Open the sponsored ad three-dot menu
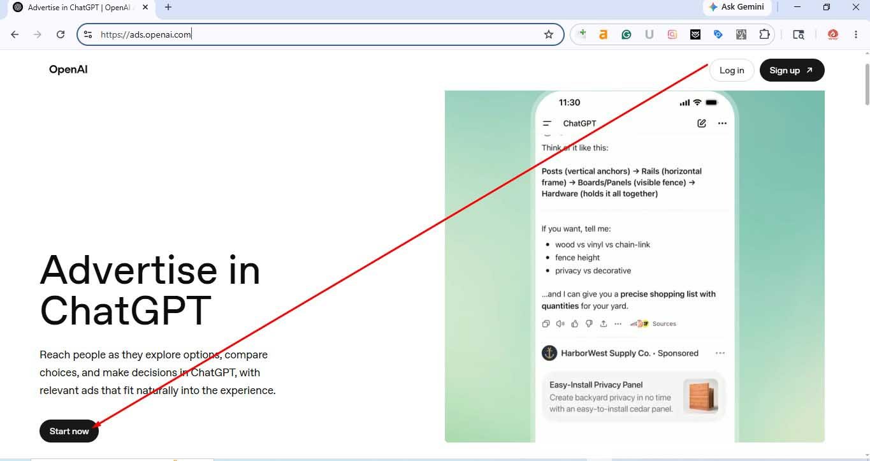The width and height of the screenshot is (870, 461). (720, 353)
